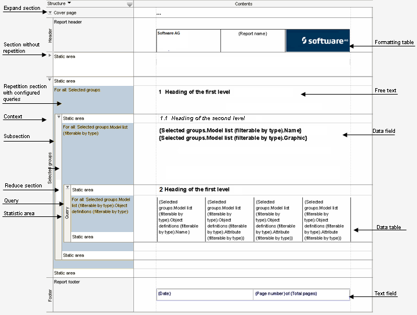Collapse the Cover page section triangle
This screenshot has width=417, height=315.
[x=50, y=13]
